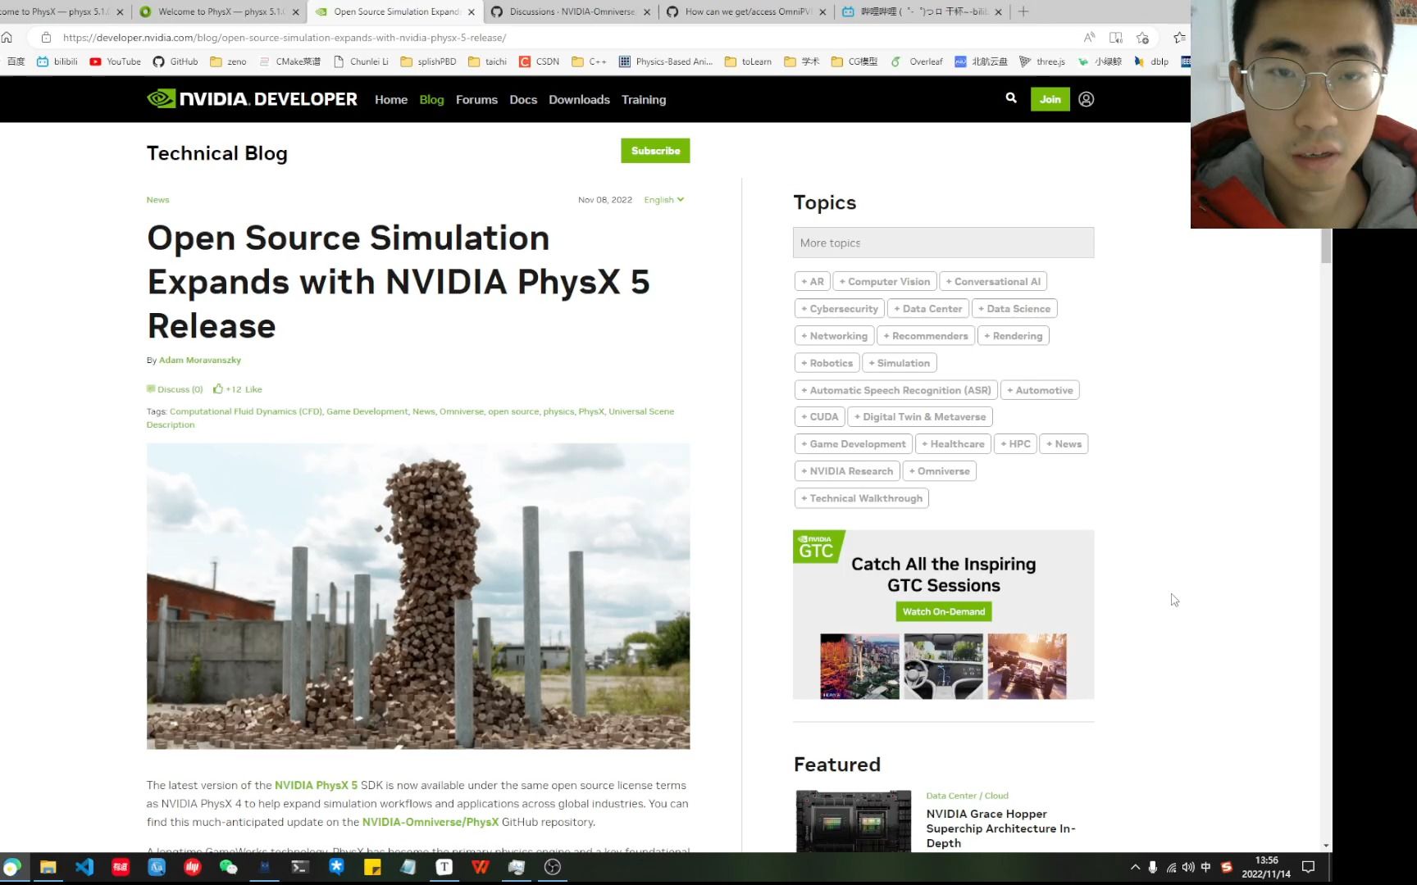Click the Discuss (0) link

click(175, 389)
